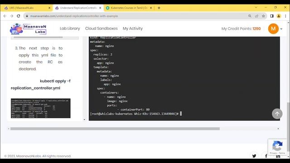The image size is (290, 163).
Task: Click the browser forward arrow
Action: (x=12, y=16)
